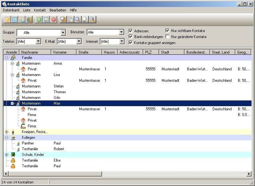Uncheck the Adressen checkbox

(131, 31)
